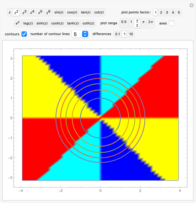Choose the sin(z) function
The image size is (196, 203).
(59, 12)
